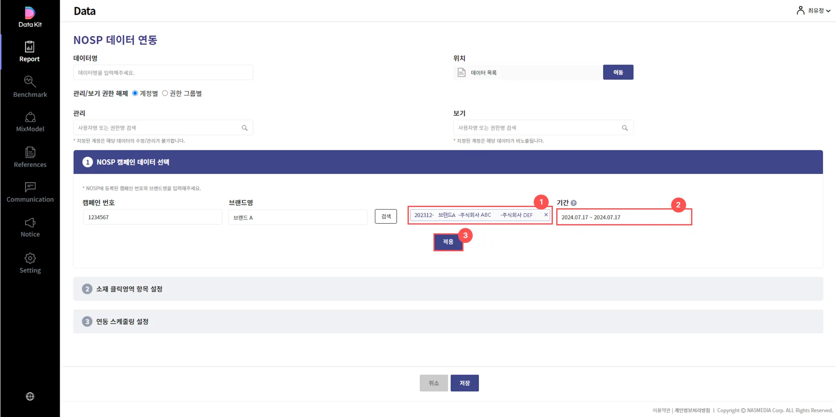The width and height of the screenshot is (836, 417).
Task: Click the globe language icon
Action: (x=30, y=396)
